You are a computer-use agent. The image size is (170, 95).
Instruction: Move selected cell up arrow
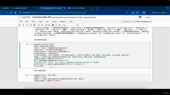39,25
